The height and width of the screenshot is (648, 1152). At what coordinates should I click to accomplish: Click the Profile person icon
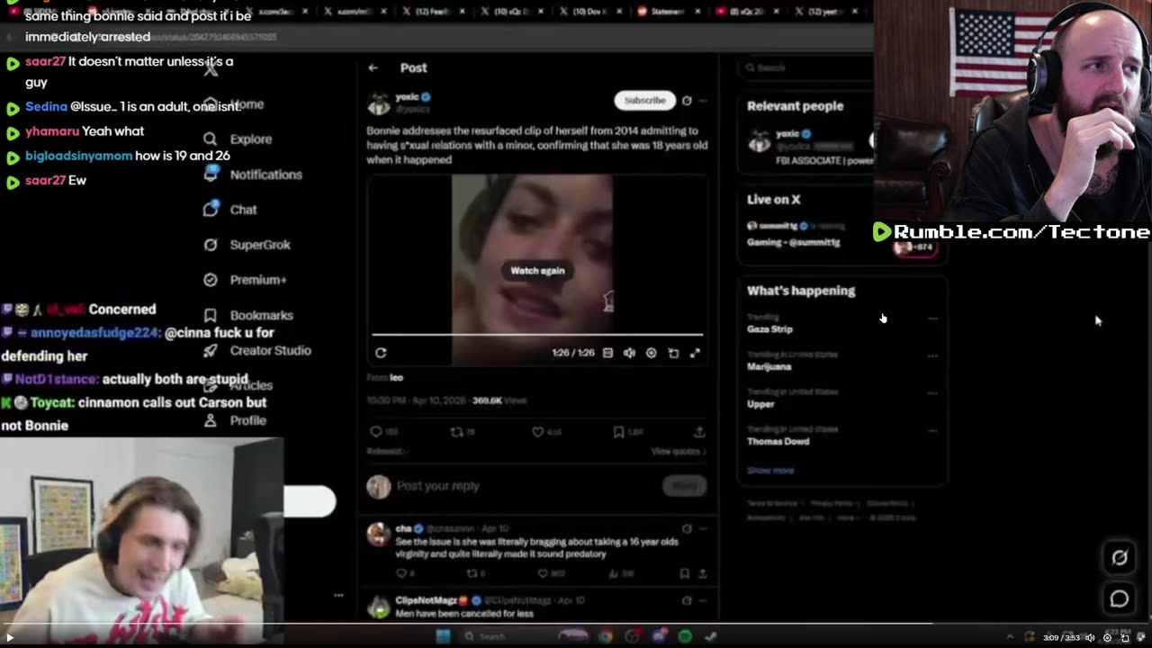pyautogui.click(x=210, y=420)
